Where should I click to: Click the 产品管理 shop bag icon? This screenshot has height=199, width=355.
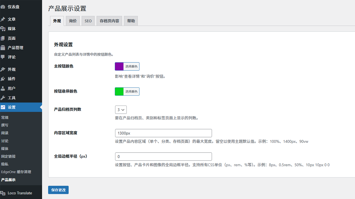(x=3, y=48)
